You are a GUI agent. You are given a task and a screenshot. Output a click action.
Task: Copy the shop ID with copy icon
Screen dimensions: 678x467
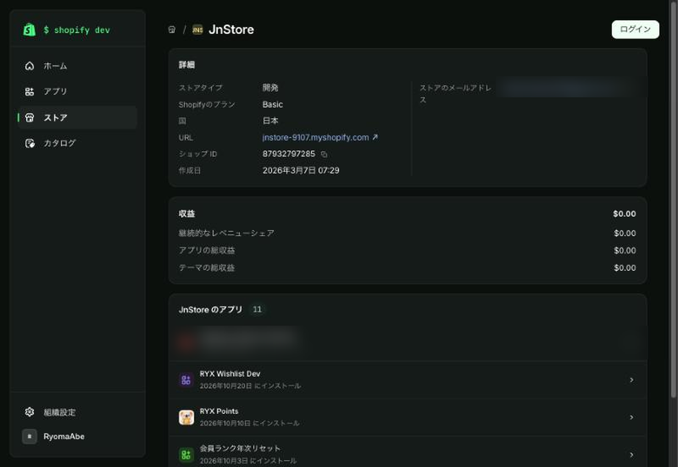tap(324, 154)
